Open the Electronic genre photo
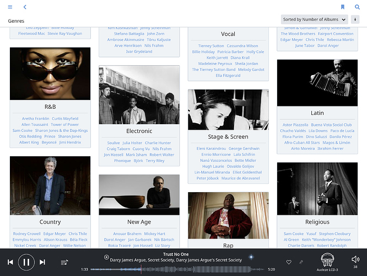This screenshot has height=276, width=367. [x=139, y=95]
